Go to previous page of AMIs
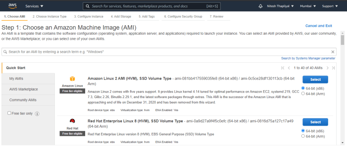 [x=289, y=68]
